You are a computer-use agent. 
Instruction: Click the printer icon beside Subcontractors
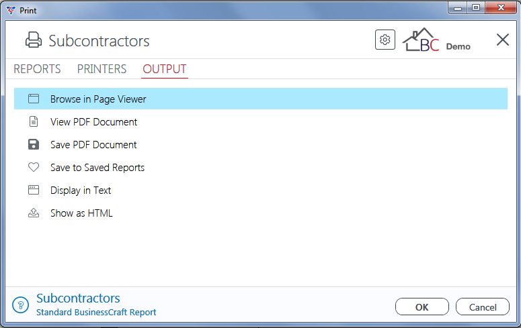[34, 40]
